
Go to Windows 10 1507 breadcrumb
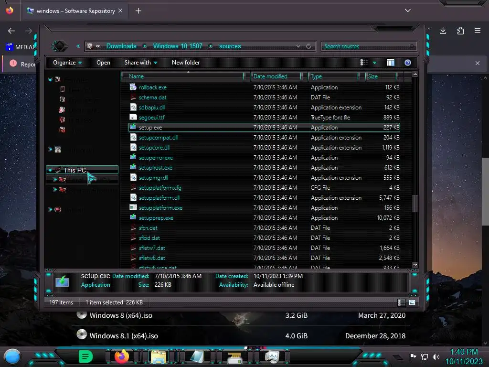[x=178, y=46]
